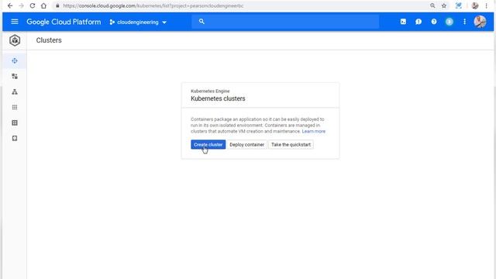Screen dimensions: 496x279
Task: Select the Clusters sidebar icon
Action: 15,60
